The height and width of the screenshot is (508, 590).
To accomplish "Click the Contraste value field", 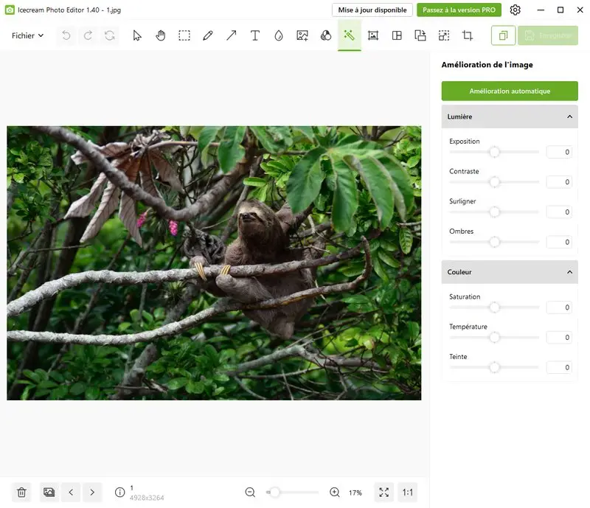I will tap(559, 182).
